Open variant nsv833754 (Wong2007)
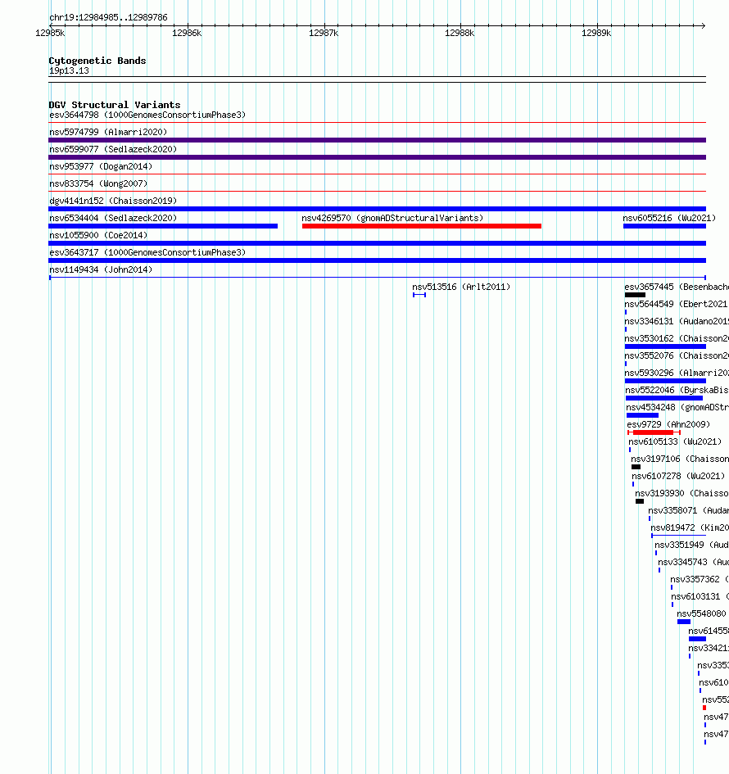This screenshot has height=774, width=729. pyautogui.click(x=98, y=183)
